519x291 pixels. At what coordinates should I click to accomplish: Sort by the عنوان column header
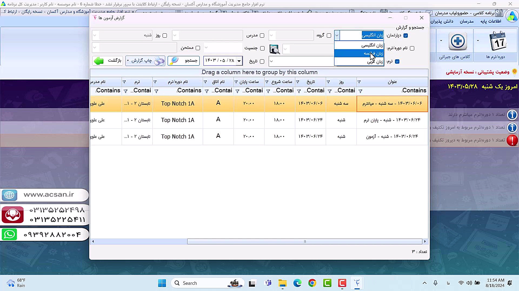pos(392,82)
